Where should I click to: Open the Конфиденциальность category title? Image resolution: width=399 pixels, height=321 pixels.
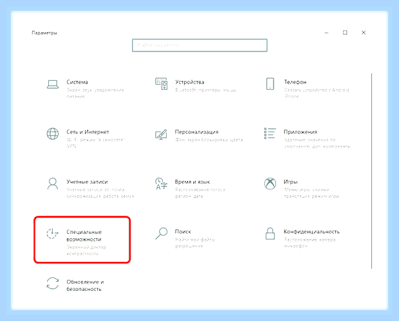click(311, 231)
